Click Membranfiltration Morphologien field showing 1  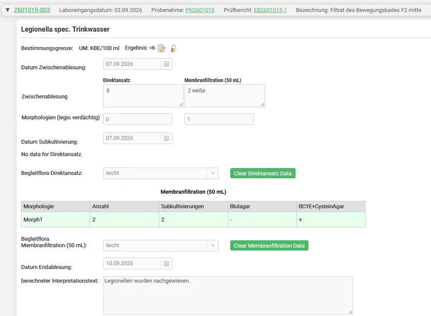tap(219, 119)
